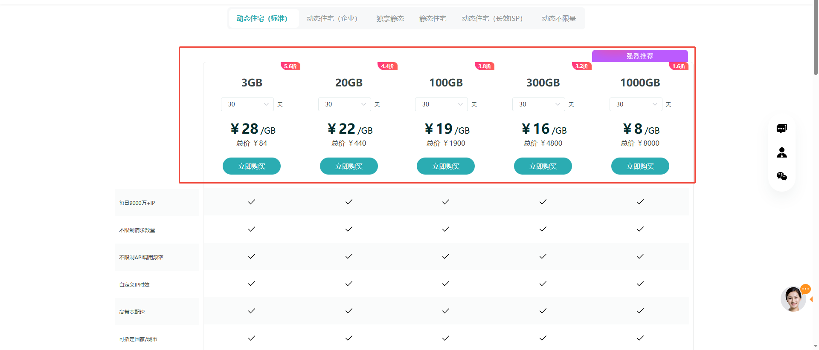The height and width of the screenshot is (350, 819).
Task: Click the 5.6折 discount badge
Action: coord(290,66)
